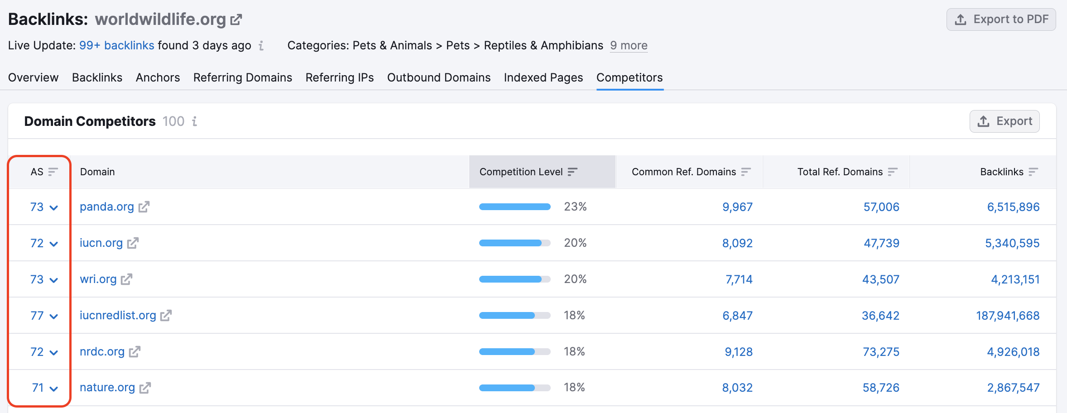
Task: Click the info icon next to Live Update
Action: pyautogui.click(x=260, y=46)
